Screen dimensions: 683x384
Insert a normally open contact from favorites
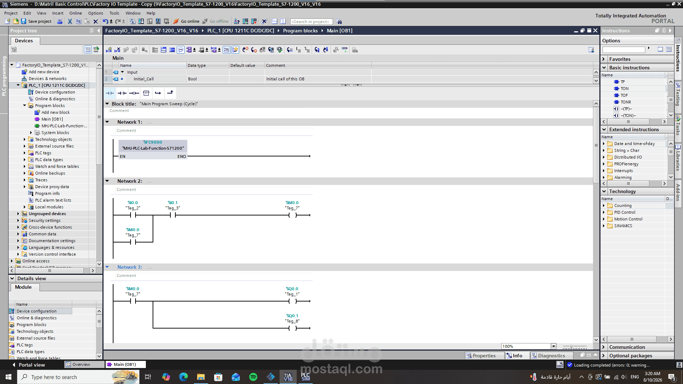110,93
